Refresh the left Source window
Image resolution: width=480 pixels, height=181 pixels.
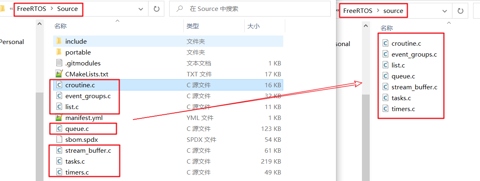[x=157, y=9]
